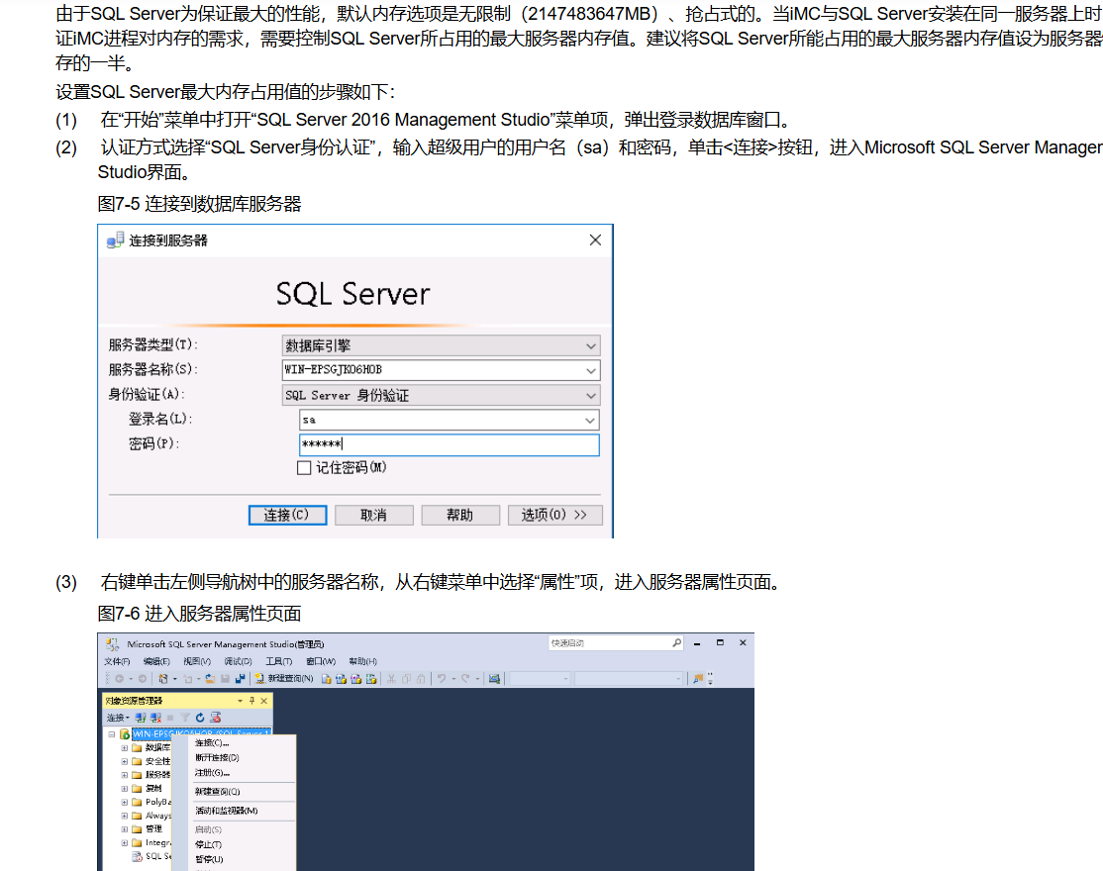Open the 服务器名称 combo box arrow
Viewport: 1103px width, 871px height.
pos(591,370)
